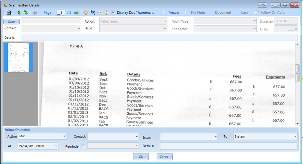Click the vertical scrollbar thumb
Image resolution: width=303 pixels, height=164 pixels.
(297, 73)
